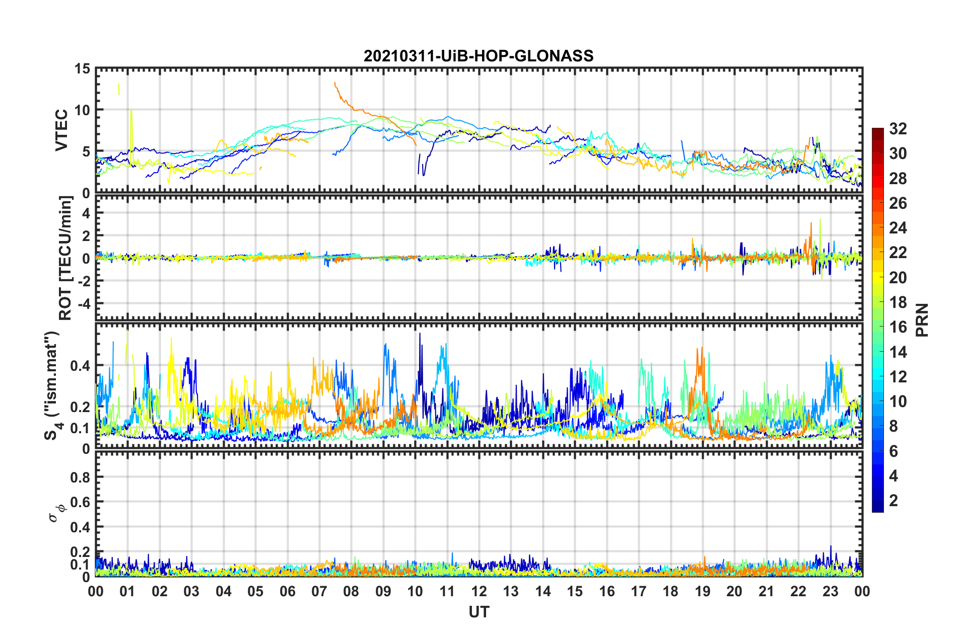Click the S4 ("ism.mat") axis label
The image size is (958, 640).
coord(52,385)
